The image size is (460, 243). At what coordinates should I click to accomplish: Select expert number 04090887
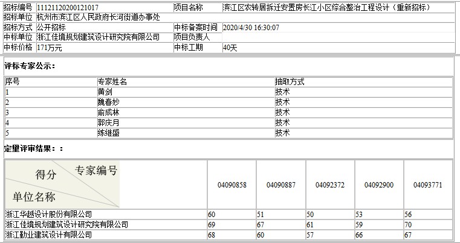[x=281, y=185]
